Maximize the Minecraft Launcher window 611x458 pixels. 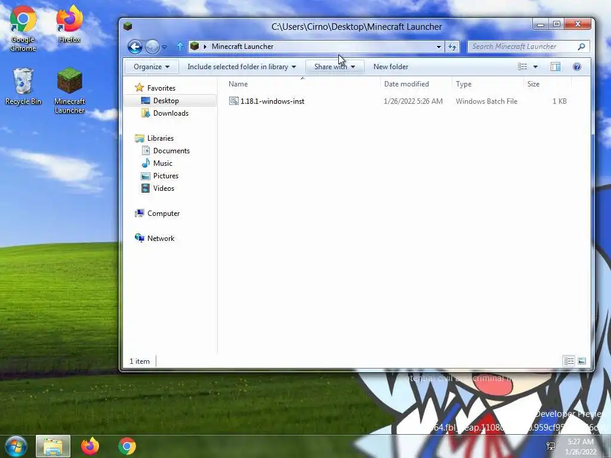click(557, 24)
